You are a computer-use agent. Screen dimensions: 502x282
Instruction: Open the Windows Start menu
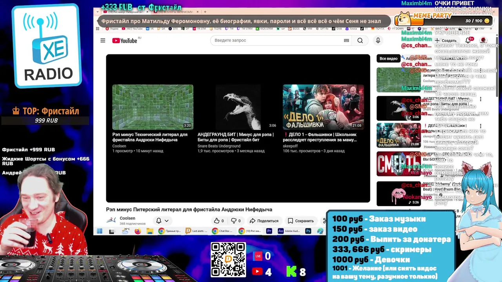[x=100, y=231]
